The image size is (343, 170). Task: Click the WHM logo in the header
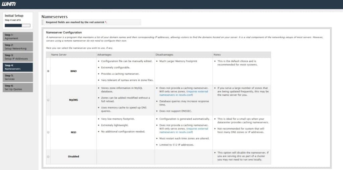(9, 4)
